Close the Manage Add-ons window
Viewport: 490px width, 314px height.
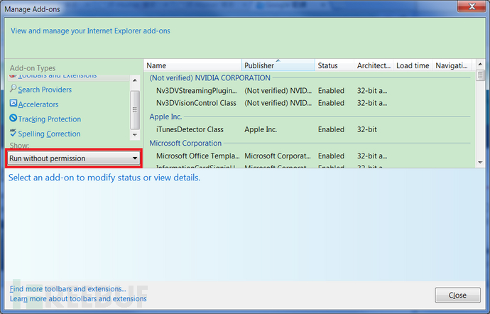[x=472, y=6]
